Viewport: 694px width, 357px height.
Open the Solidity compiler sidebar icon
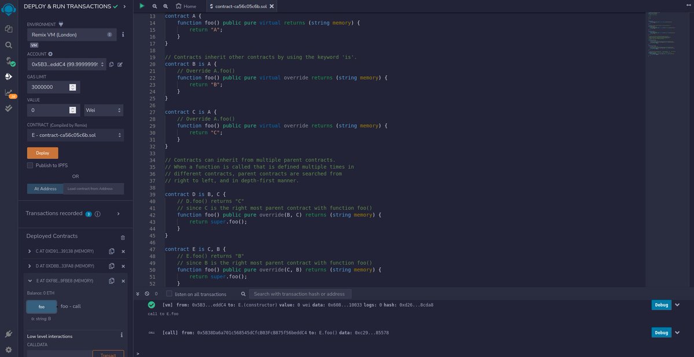tap(9, 61)
